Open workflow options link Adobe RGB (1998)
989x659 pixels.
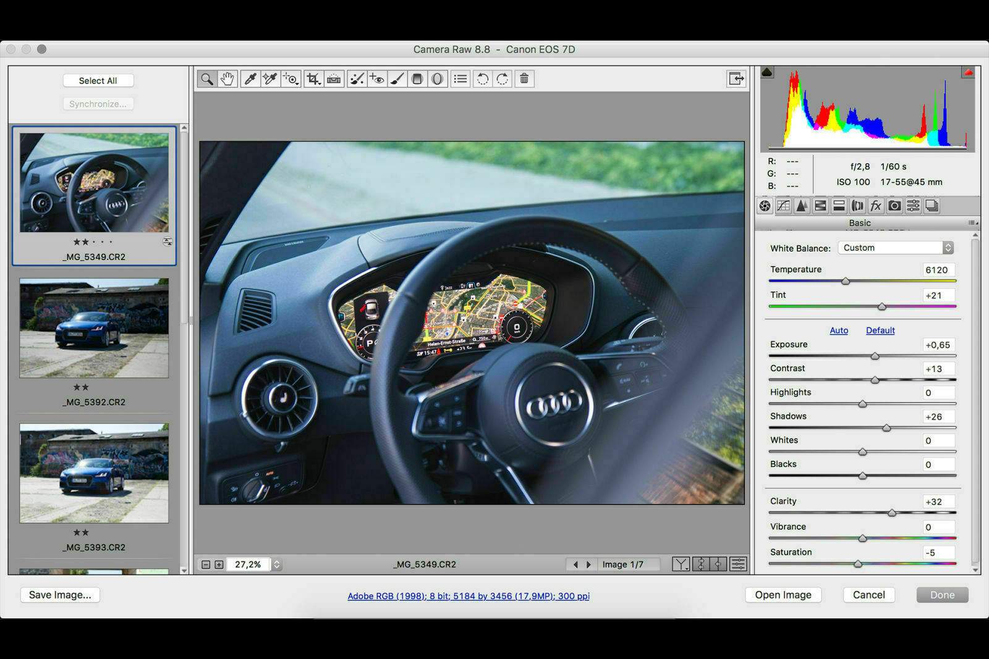tap(469, 596)
